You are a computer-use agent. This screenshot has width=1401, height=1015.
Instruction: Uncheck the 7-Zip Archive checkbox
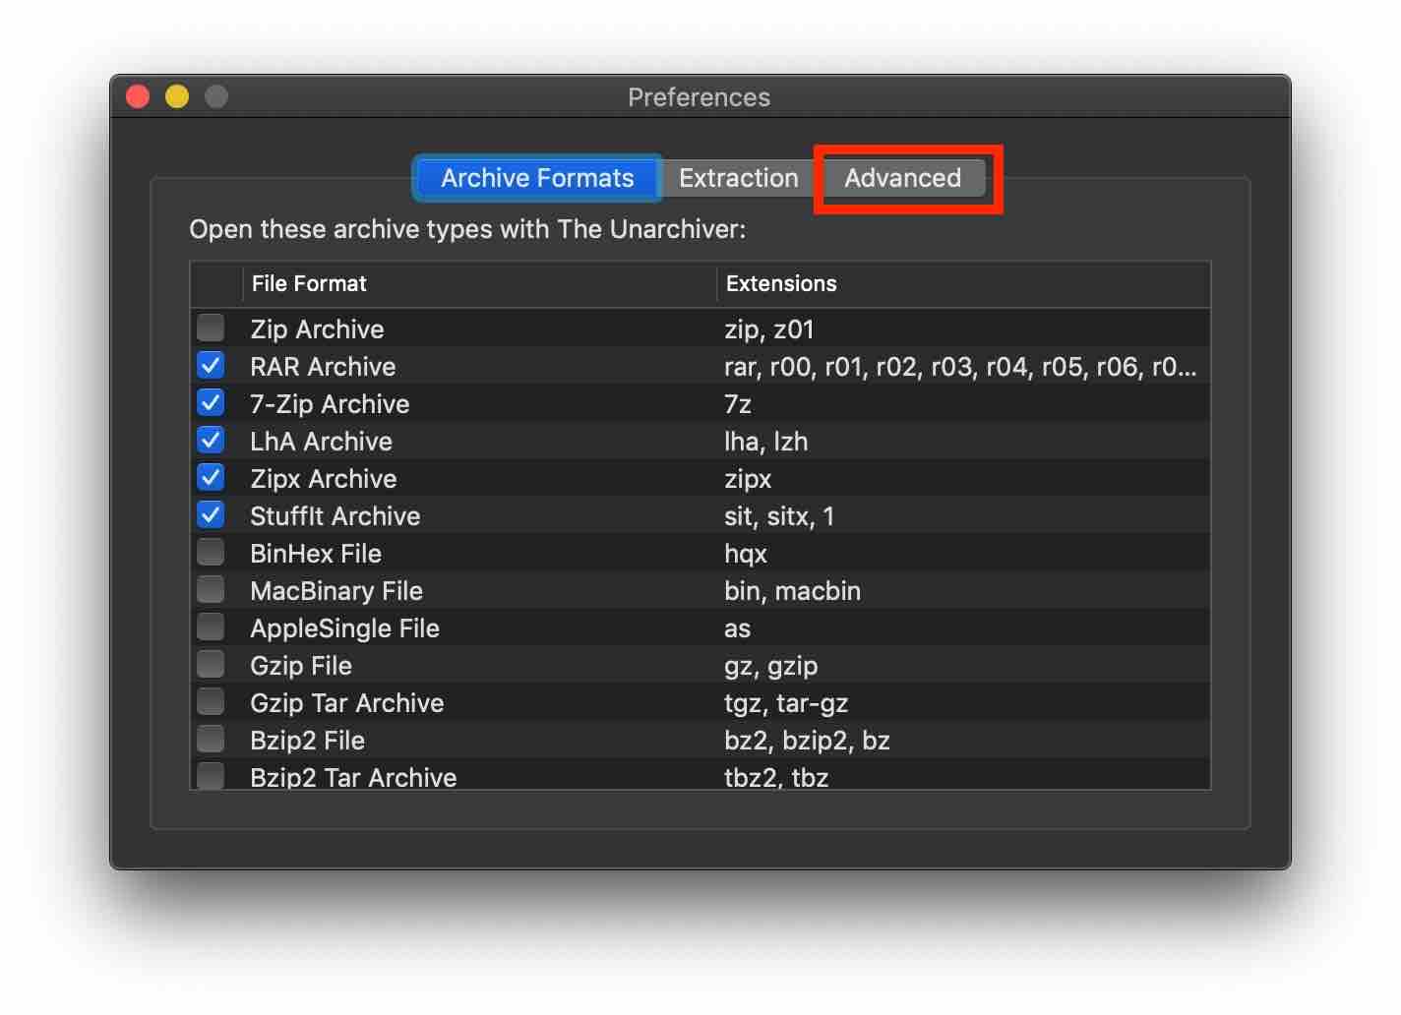point(211,402)
